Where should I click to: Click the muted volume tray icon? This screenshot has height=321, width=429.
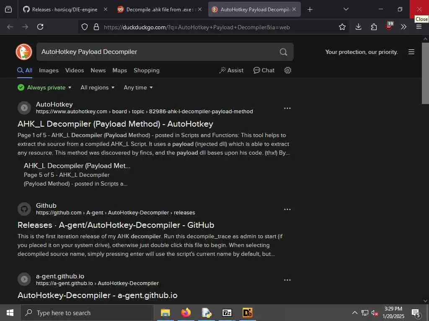coord(375,313)
